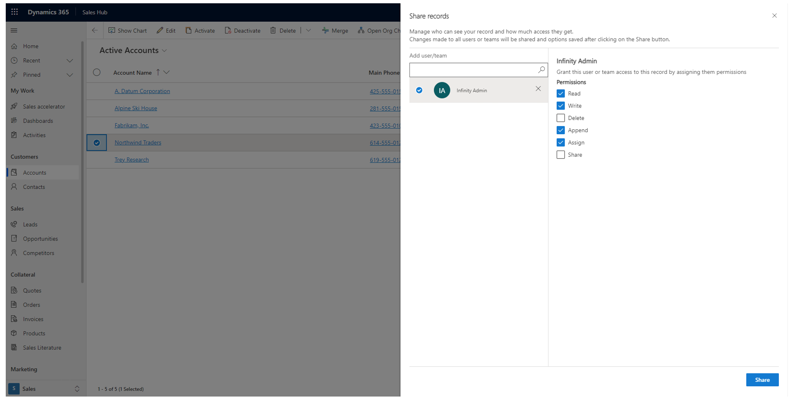Remove Infinity Admin from the share list
The height and width of the screenshot is (399, 794).
538,89
